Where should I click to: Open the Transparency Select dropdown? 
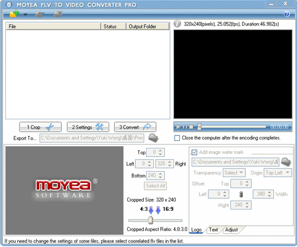(234, 173)
